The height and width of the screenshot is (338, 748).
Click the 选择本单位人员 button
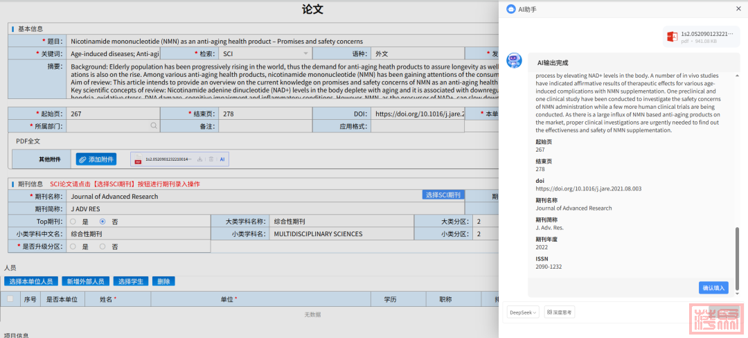(x=30, y=281)
